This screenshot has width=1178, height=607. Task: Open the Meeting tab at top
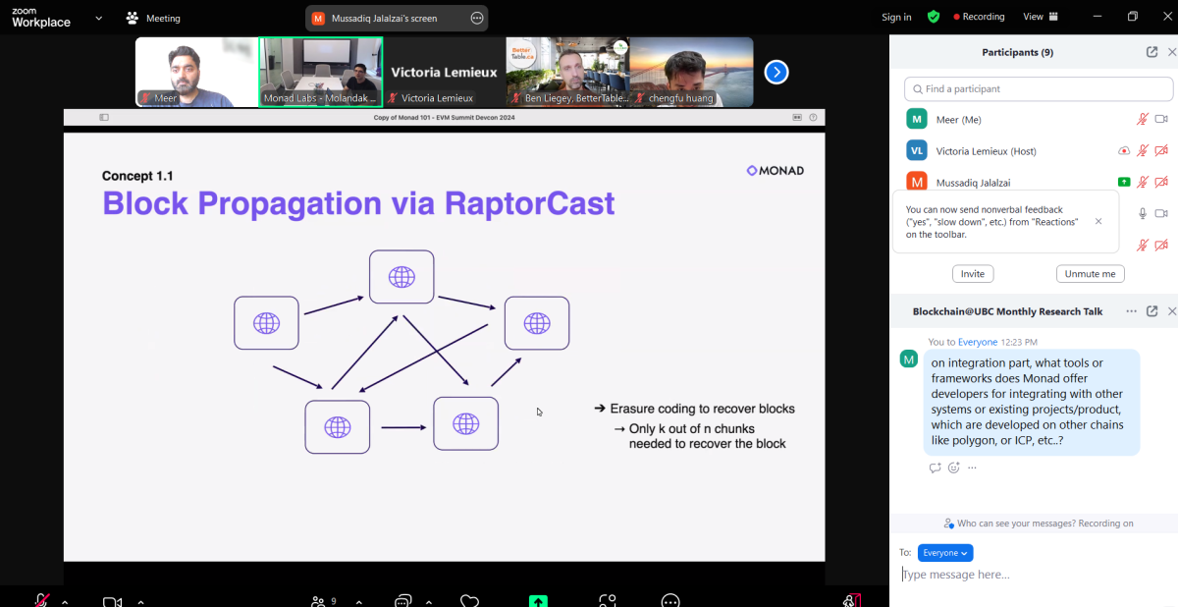point(153,18)
